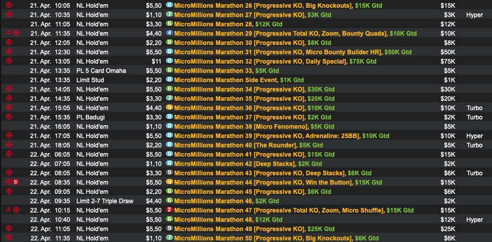Click the 7-max seat badge on Marathon 27
The image size is (492, 242).
pos(170,14)
